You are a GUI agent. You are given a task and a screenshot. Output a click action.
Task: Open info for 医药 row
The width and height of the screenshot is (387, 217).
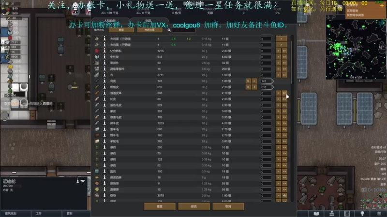tap(104, 171)
